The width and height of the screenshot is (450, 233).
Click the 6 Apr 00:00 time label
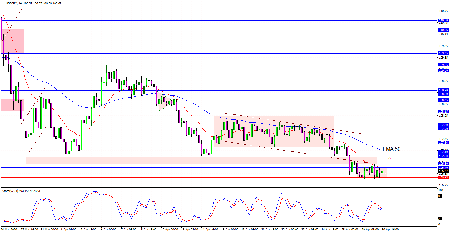coord(109,230)
